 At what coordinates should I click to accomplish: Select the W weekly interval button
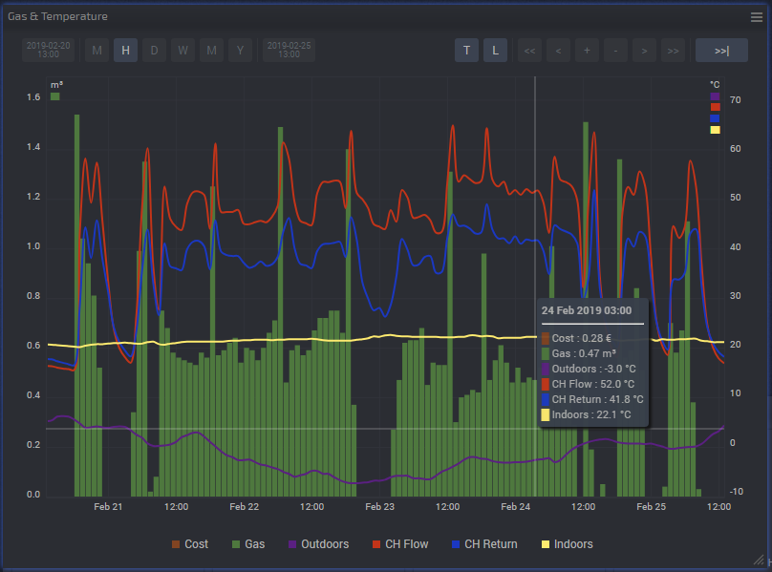click(182, 51)
